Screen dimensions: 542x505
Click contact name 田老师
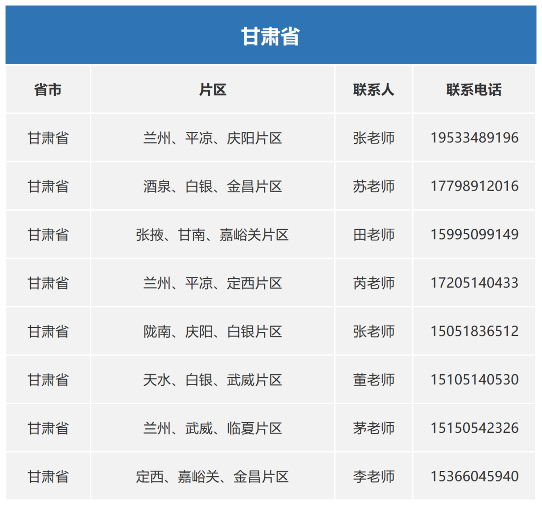click(x=374, y=234)
